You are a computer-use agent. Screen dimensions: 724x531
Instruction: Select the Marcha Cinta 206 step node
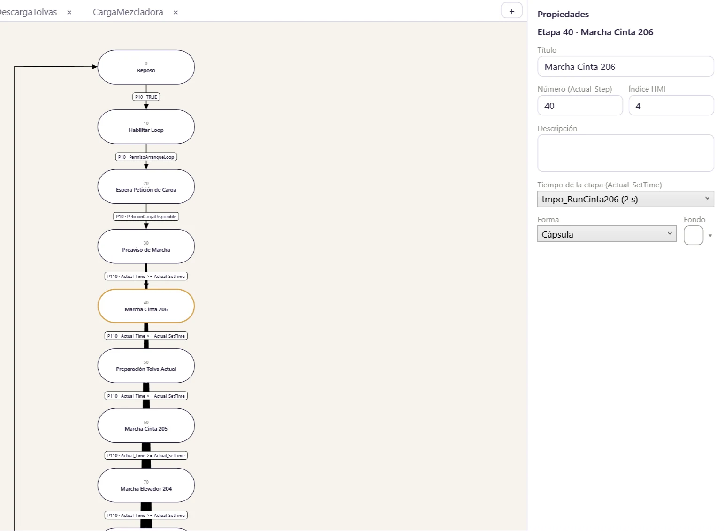click(146, 306)
